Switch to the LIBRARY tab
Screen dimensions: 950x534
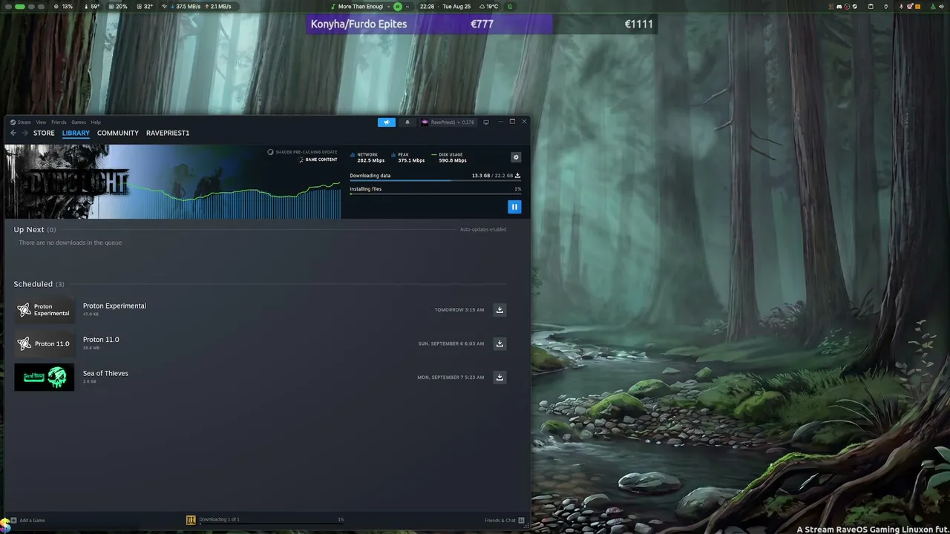tap(76, 133)
